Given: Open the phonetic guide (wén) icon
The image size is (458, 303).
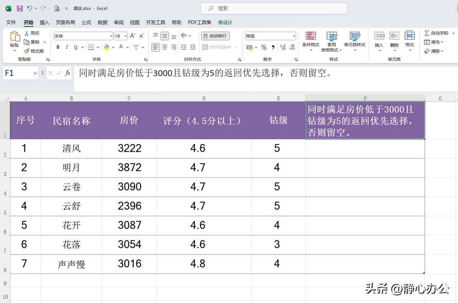Looking at the screenshot, I should (136, 47).
